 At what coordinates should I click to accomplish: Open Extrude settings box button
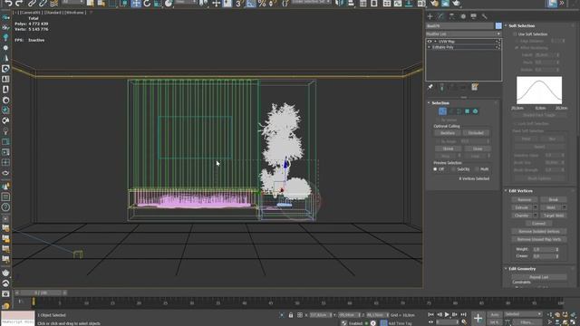click(536, 207)
